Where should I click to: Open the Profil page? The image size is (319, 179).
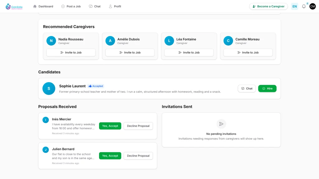point(115,7)
